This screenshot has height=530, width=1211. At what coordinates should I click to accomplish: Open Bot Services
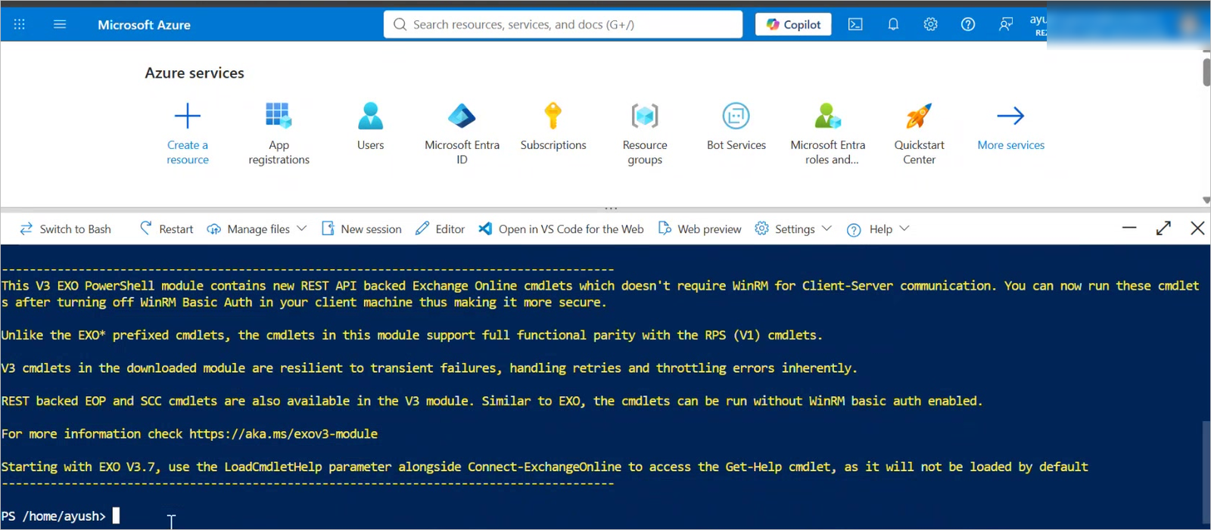[x=736, y=126]
